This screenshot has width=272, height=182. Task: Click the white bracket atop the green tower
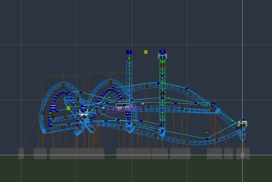pyautogui.click(x=163, y=56)
